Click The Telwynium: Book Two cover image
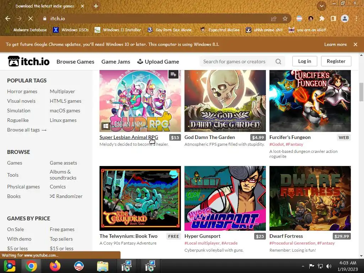Screen dimensions: 364x273 point(140,198)
